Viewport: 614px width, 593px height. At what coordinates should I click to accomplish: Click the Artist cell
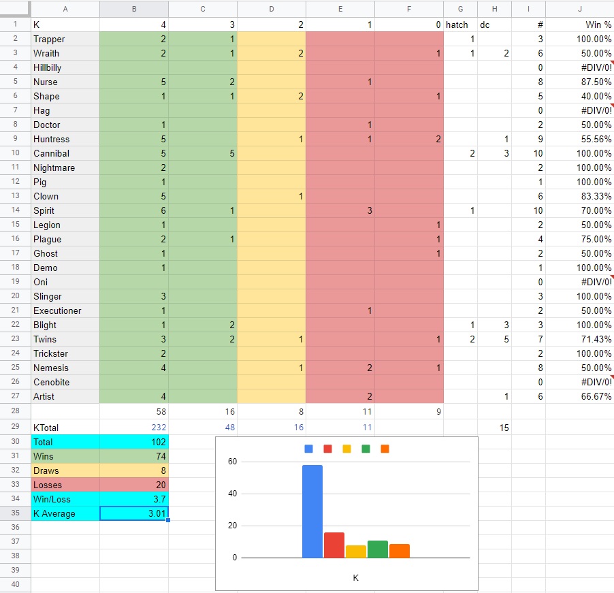pyautogui.click(x=65, y=396)
